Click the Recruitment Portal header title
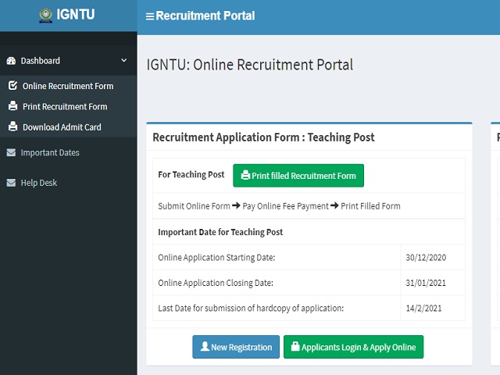Image resolution: width=500 pixels, height=375 pixels. [205, 16]
